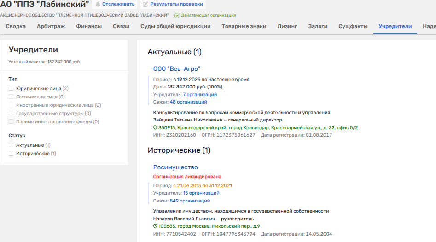The image size is (436, 242).
Task: Click the green checkmark icon for Действующая организация
Action: point(177,16)
